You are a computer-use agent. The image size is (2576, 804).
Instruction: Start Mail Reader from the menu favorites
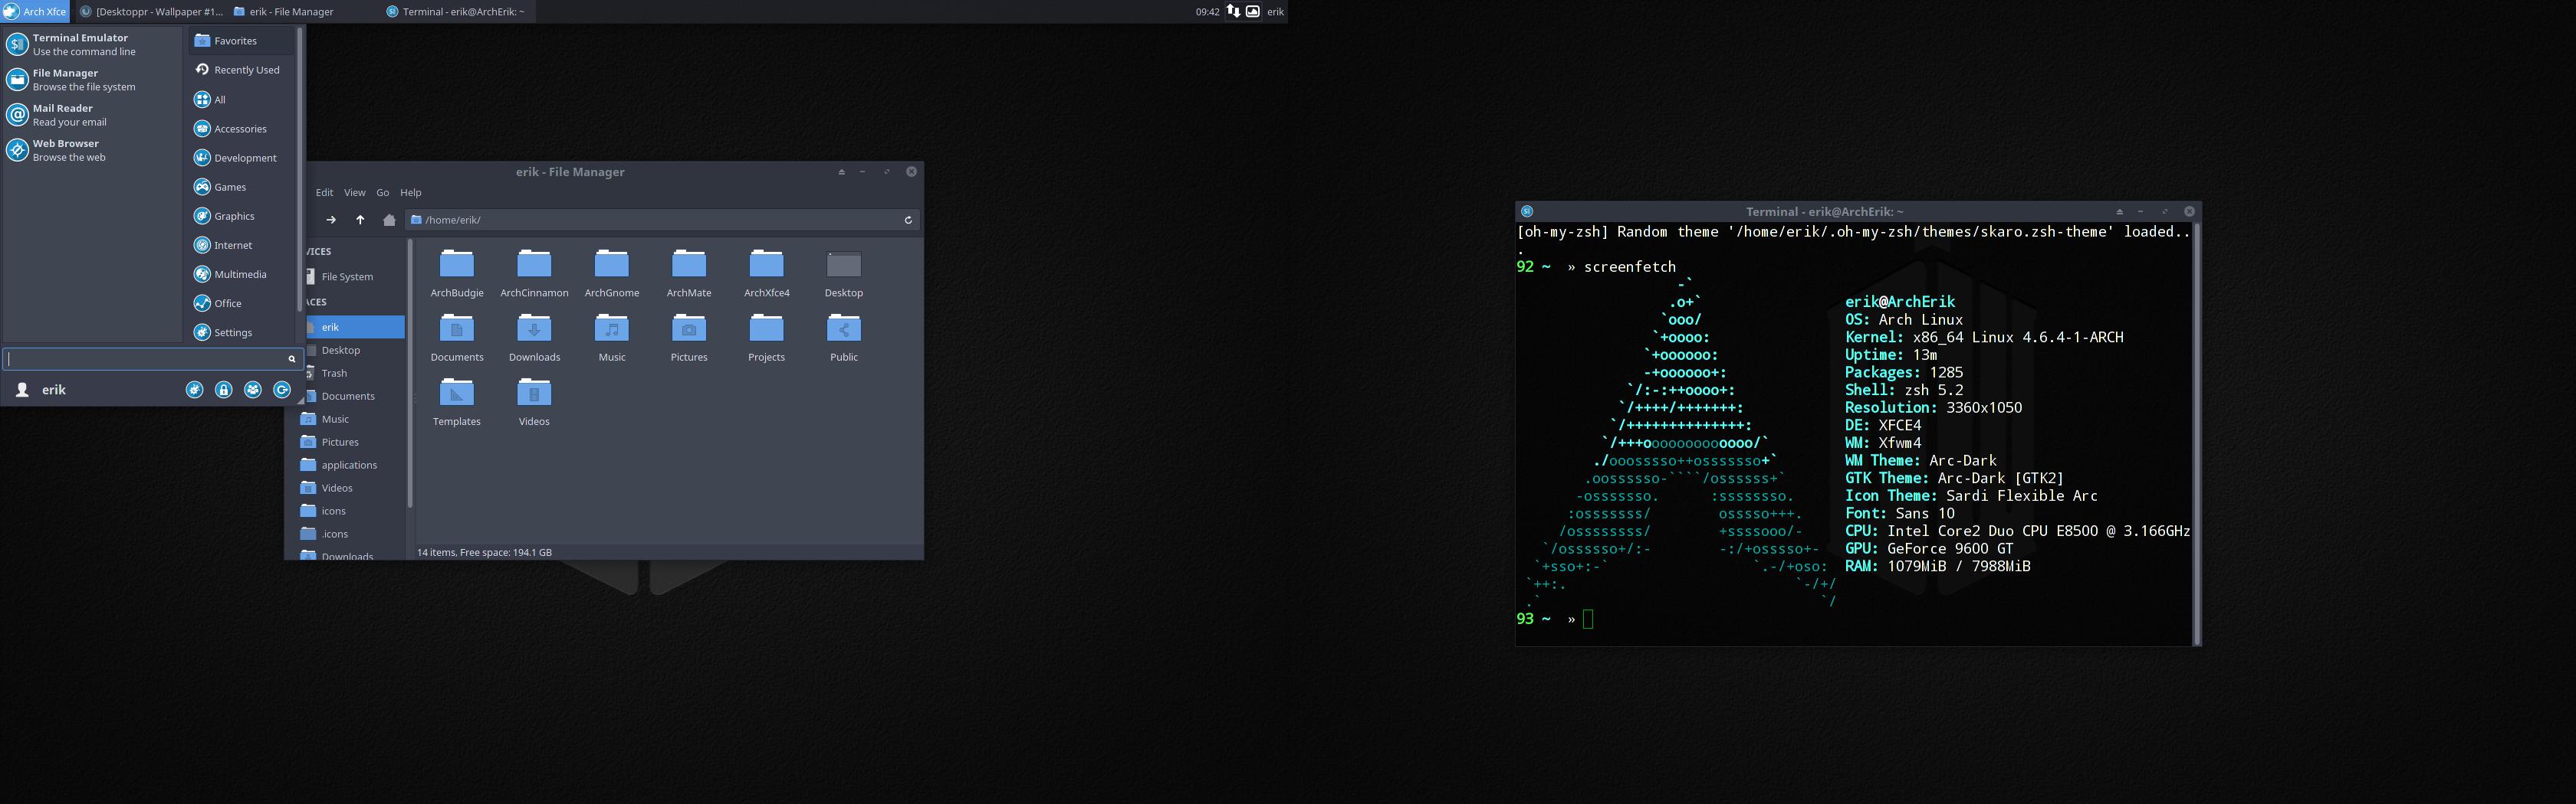click(x=92, y=115)
